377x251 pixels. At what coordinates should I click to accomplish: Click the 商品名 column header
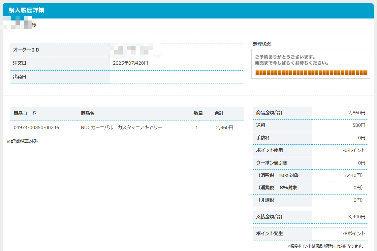coord(88,113)
